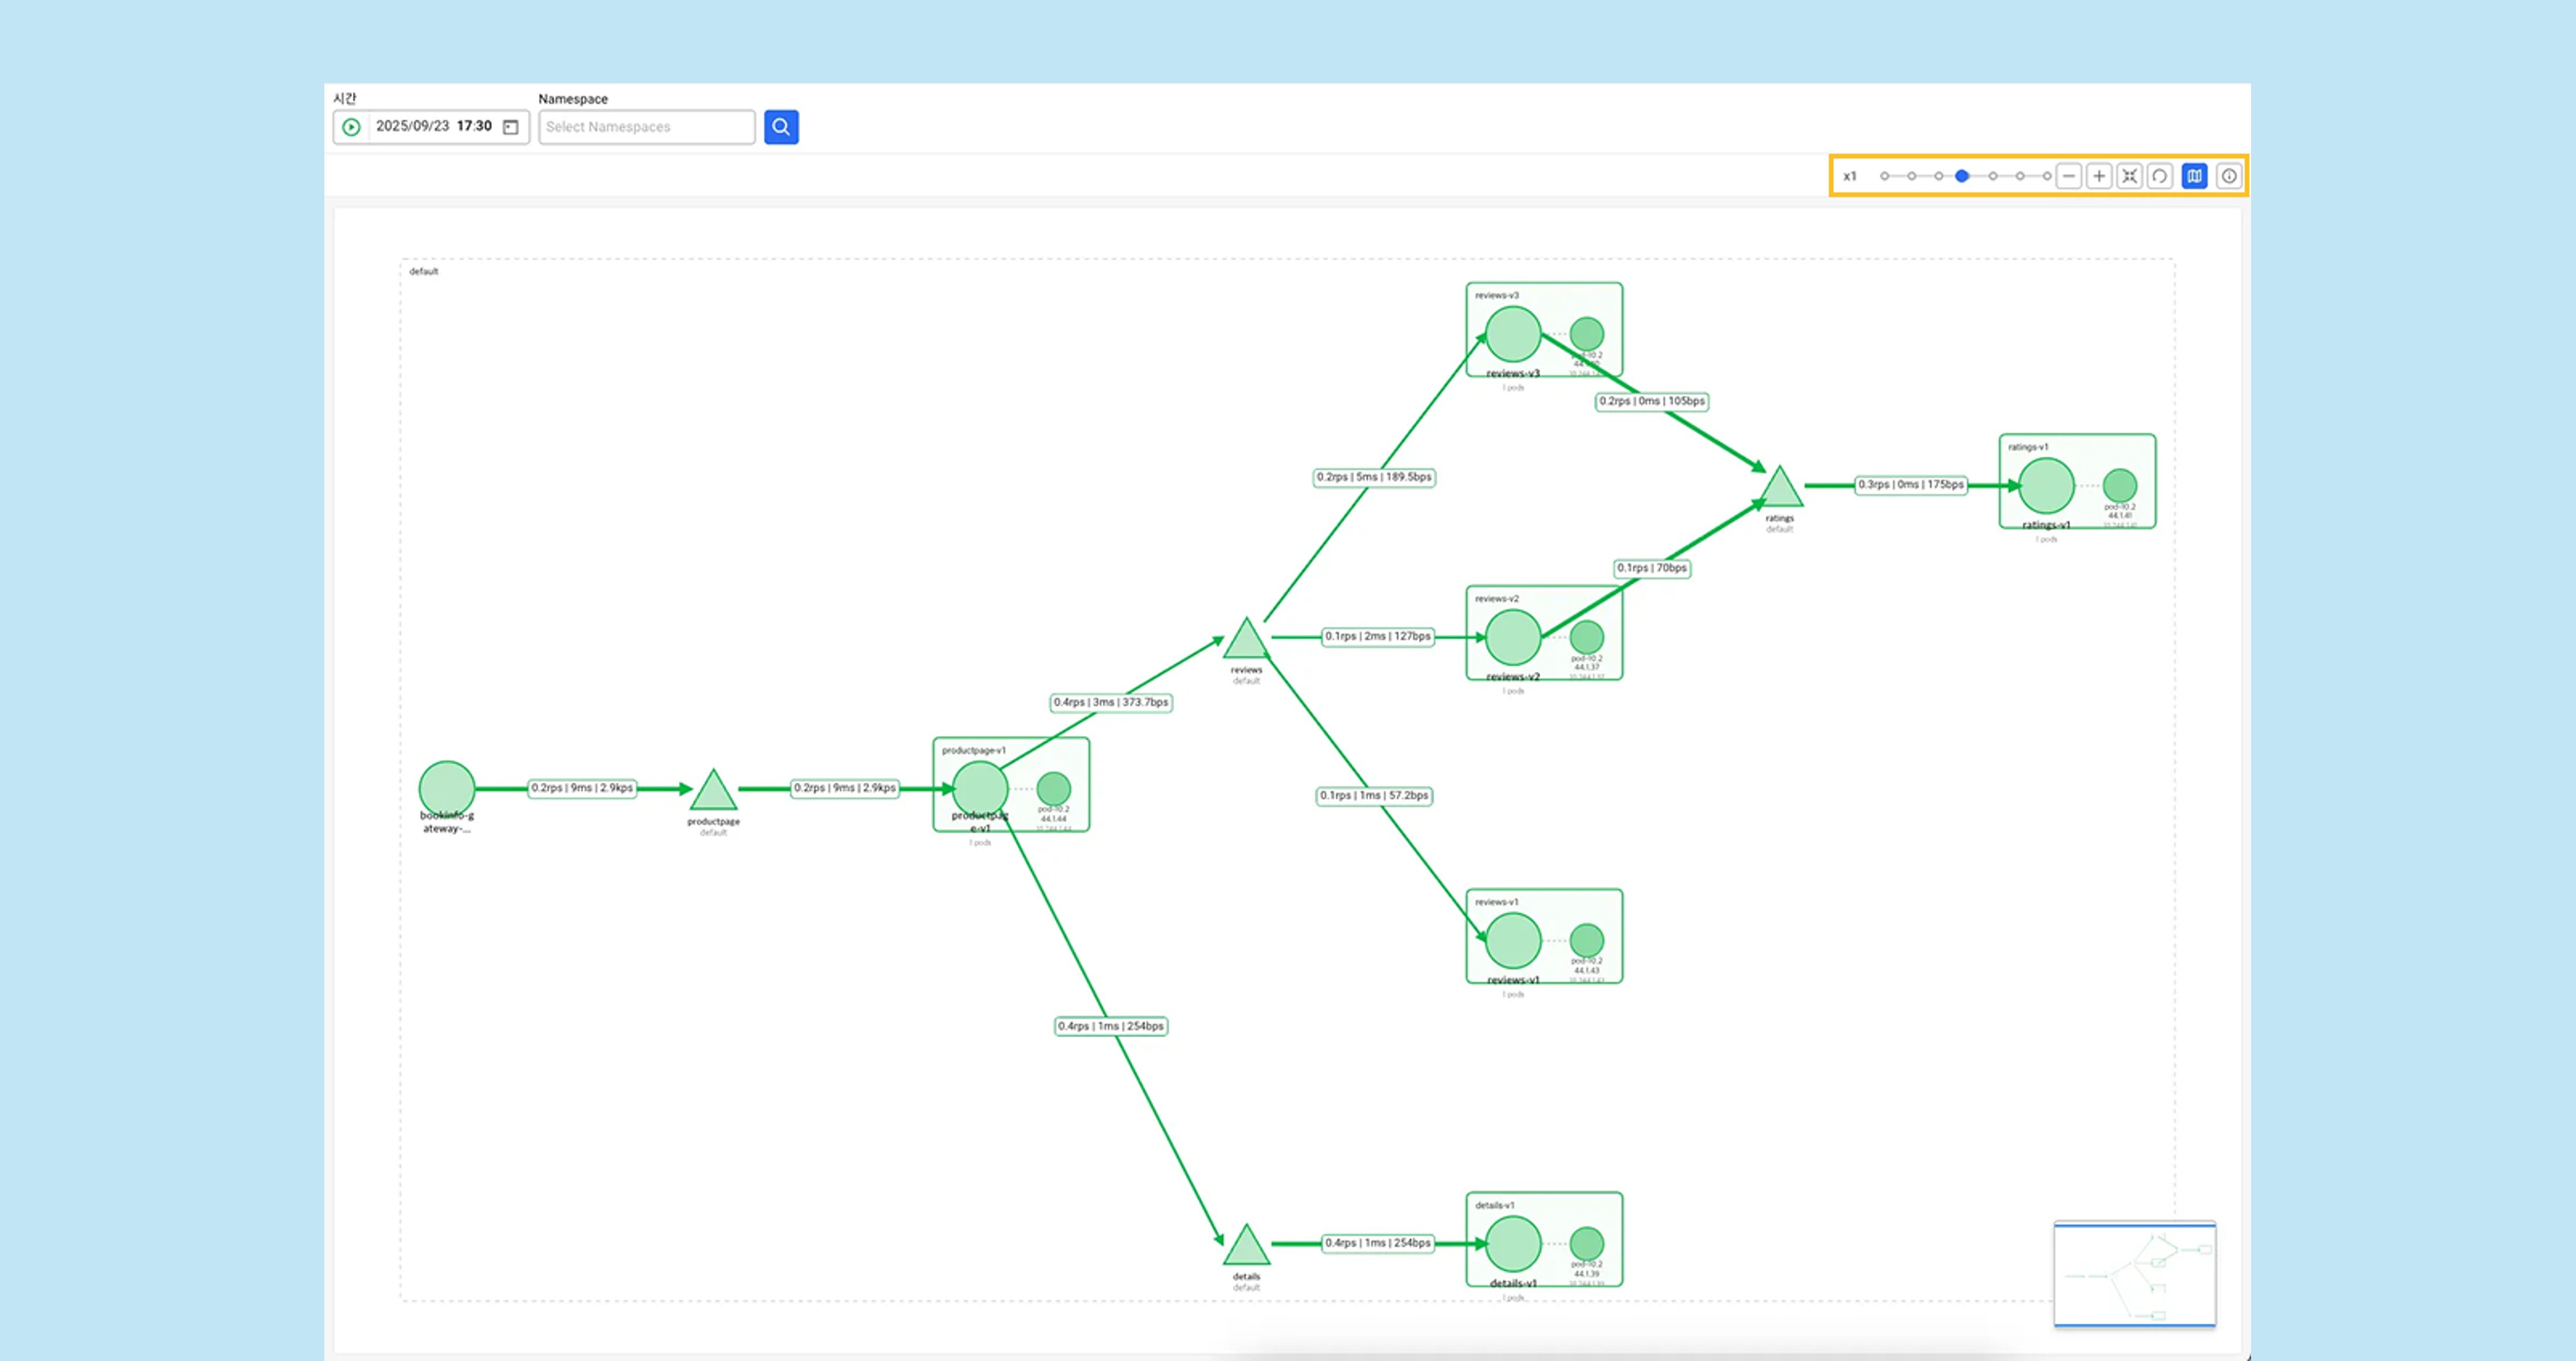The width and height of the screenshot is (2576, 1361).
Task: Open the calendar date picker icon
Action: tap(511, 127)
